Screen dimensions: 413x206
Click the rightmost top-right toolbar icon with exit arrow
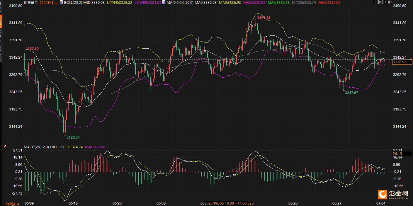(390, 2)
